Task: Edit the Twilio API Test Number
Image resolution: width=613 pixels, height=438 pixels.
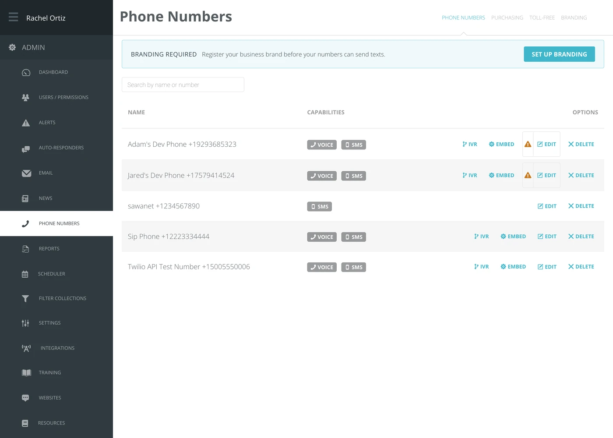Action: pyautogui.click(x=547, y=267)
